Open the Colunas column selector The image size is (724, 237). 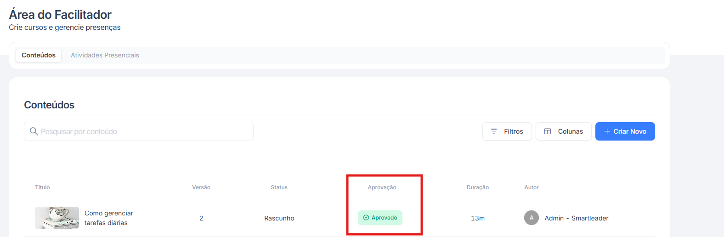pos(564,131)
